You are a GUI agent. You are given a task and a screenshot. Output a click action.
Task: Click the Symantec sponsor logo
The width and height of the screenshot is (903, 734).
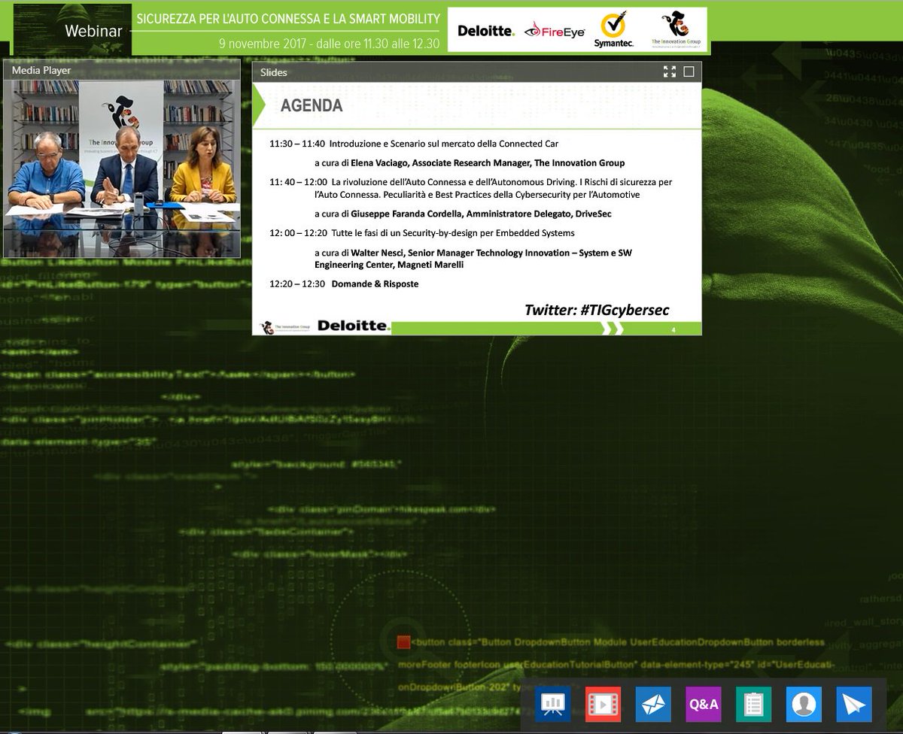[614, 31]
